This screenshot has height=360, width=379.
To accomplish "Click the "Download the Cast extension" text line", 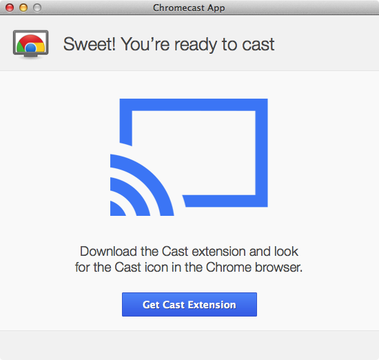I will [189, 251].
